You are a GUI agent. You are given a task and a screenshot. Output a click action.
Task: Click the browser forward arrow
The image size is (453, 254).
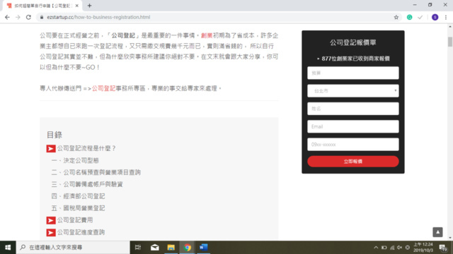tap(18, 17)
